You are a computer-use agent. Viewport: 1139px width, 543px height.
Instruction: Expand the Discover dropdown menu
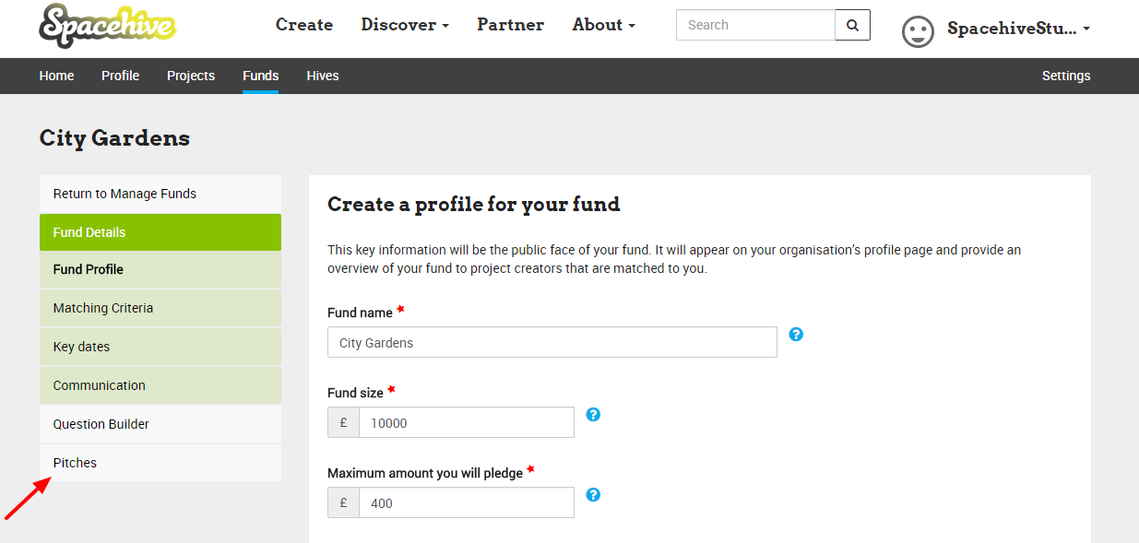[x=405, y=25]
